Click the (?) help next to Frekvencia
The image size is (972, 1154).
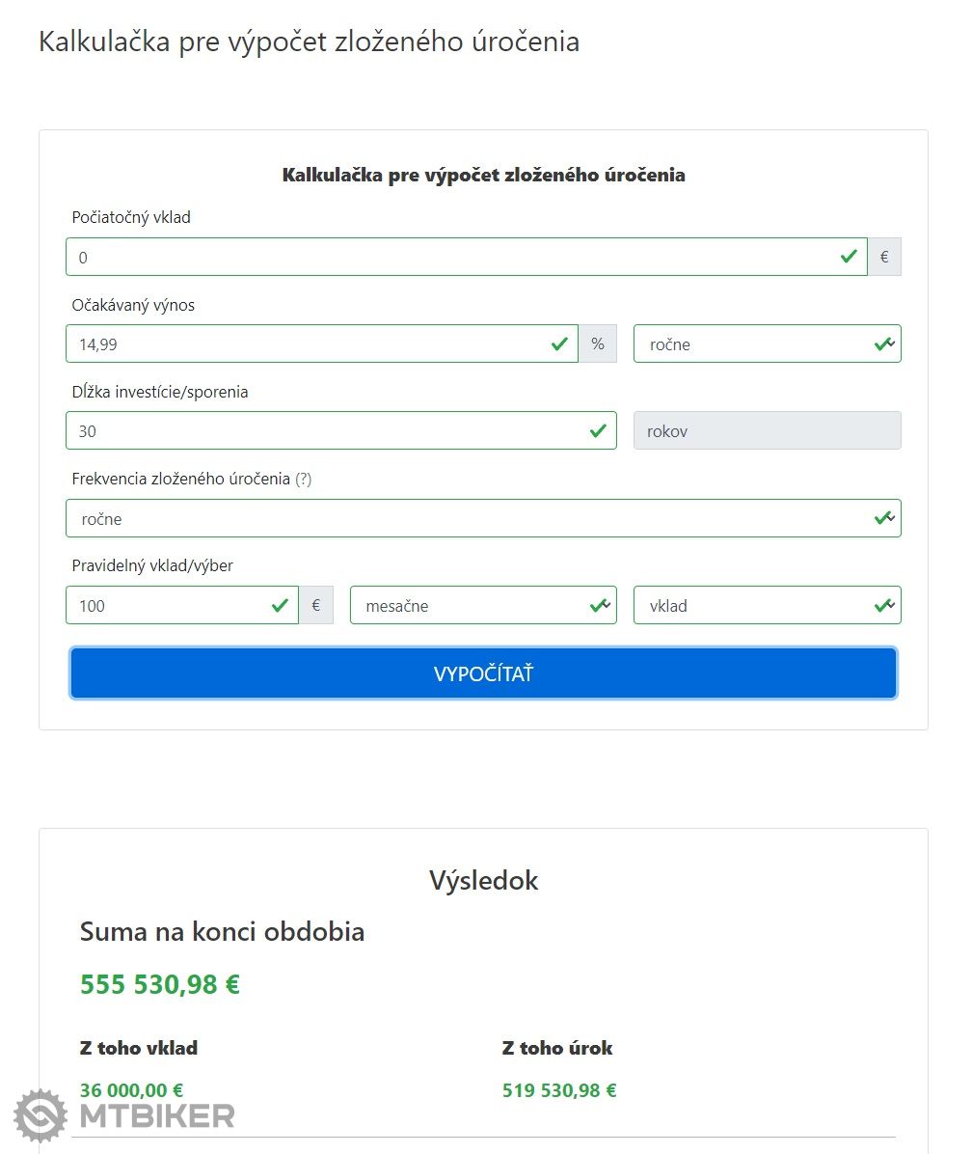(304, 479)
